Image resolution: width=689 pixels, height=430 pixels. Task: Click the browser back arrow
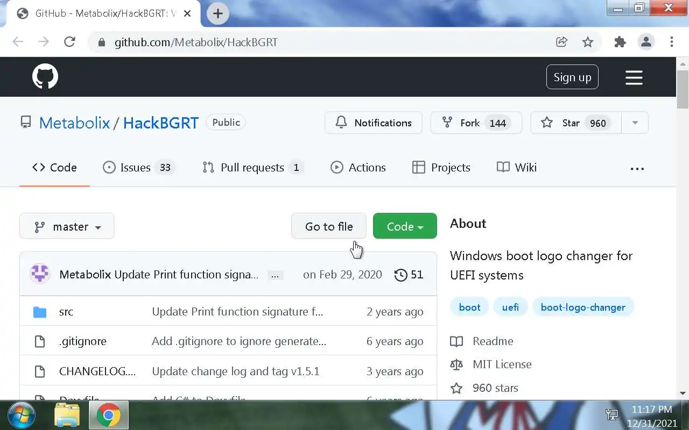click(x=18, y=42)
